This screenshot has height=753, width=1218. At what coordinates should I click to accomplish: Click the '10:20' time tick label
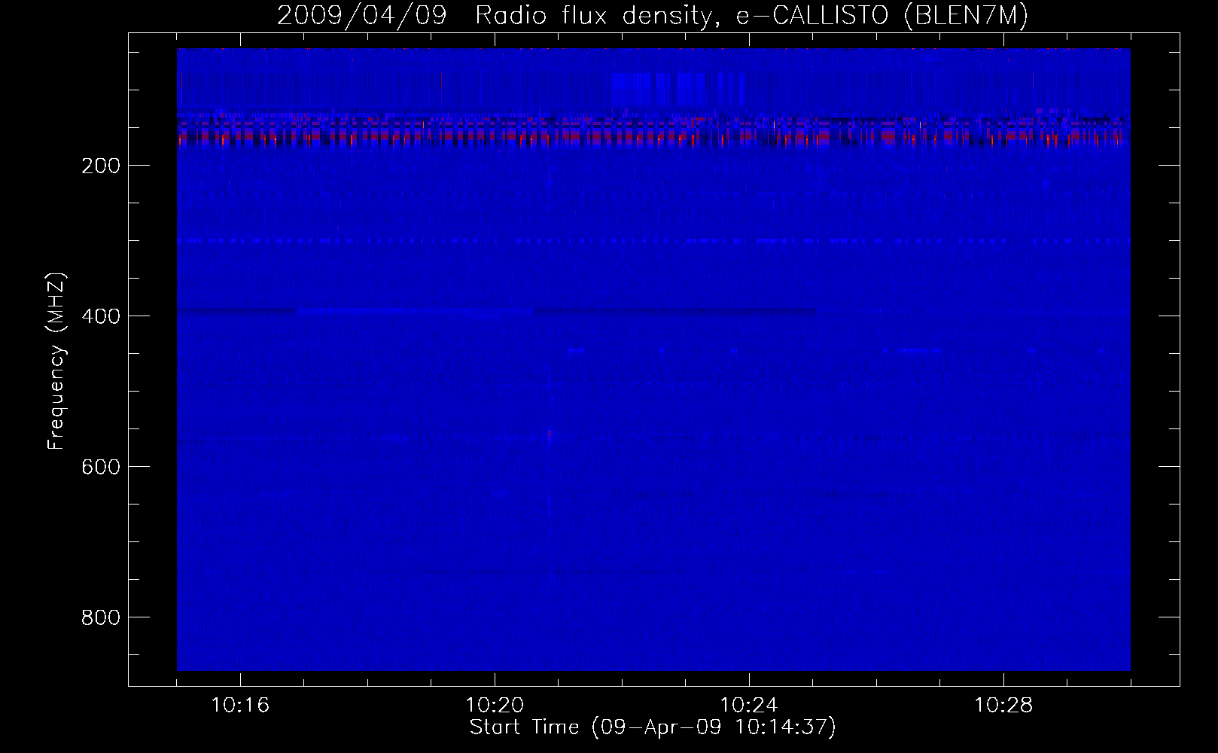[495, 706]
